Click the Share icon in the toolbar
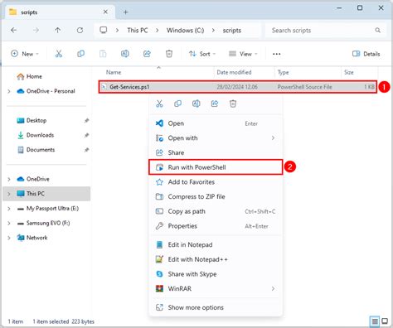The width and height of the screenshot is (393, 328). click(x=147, y=54)
